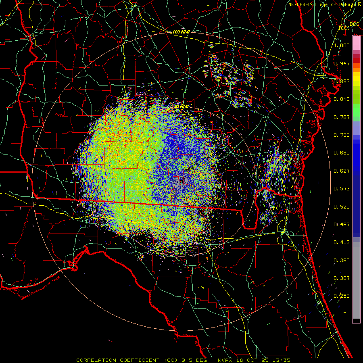363x363 pixels.
Task: Pick the lavender segment of the color bar
Action: 356,128
